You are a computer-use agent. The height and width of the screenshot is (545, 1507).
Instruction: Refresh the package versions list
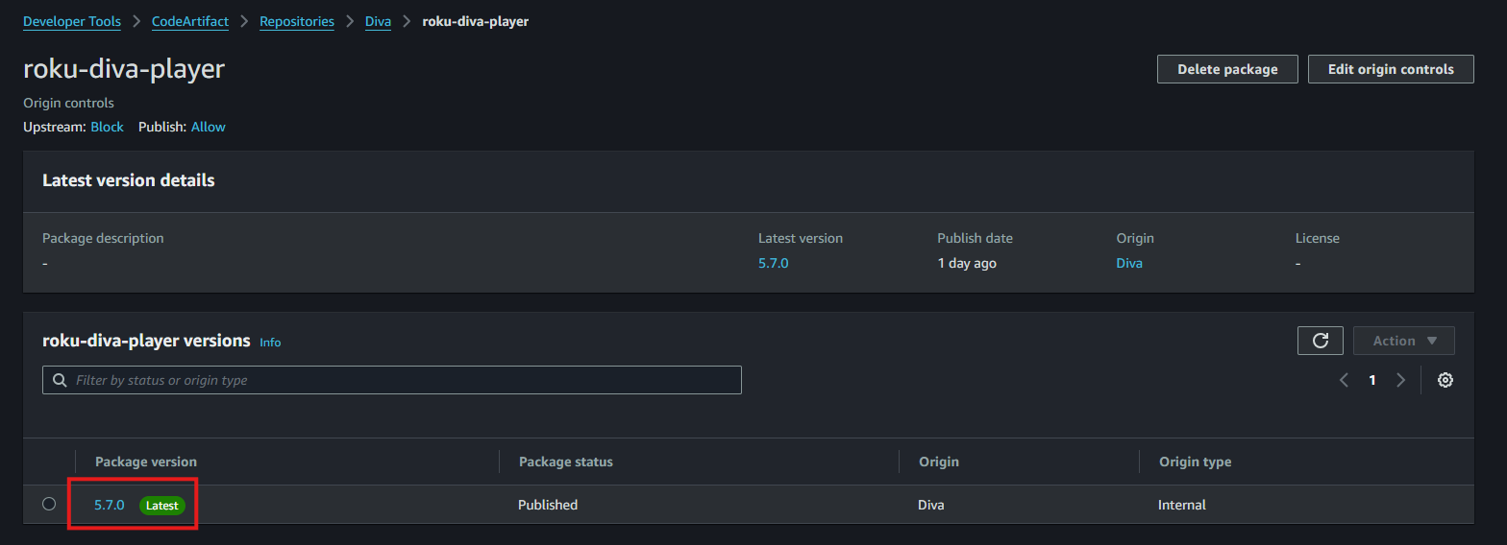click(1320, 341)
